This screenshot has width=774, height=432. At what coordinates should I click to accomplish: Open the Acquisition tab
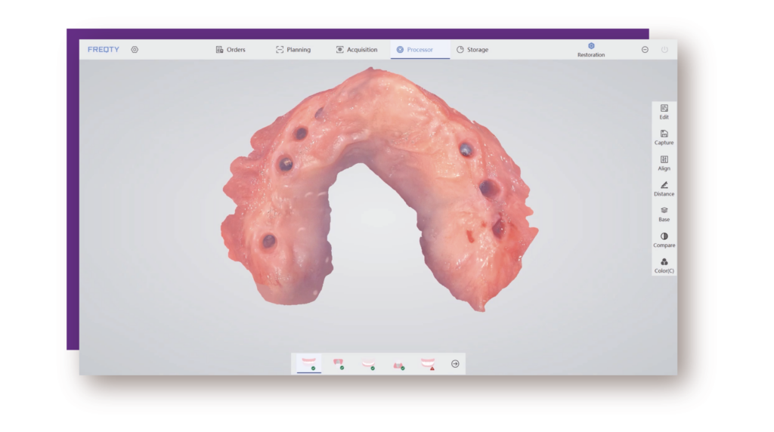pos(357,49)
